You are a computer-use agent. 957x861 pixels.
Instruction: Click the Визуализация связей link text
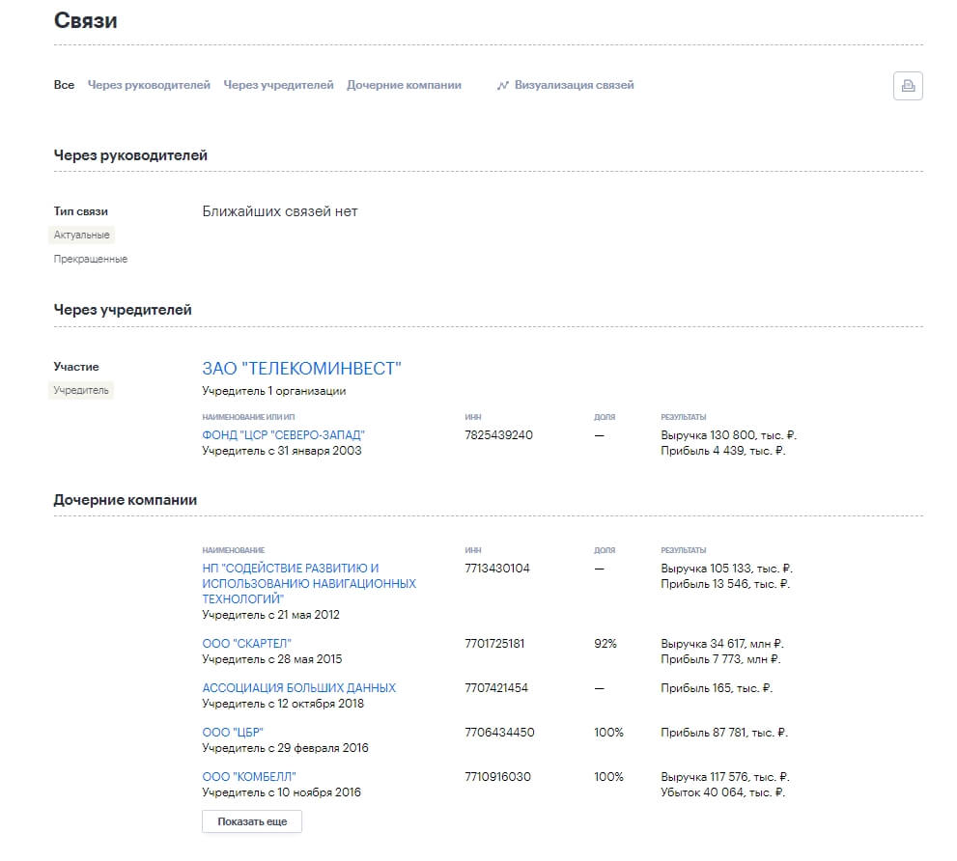click(x=574, y=85)
